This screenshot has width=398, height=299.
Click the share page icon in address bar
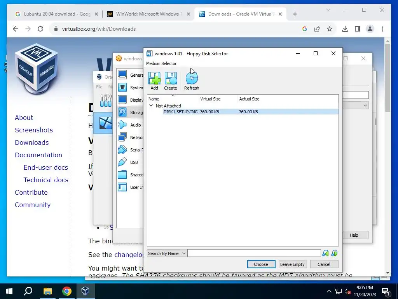[317, 29]
